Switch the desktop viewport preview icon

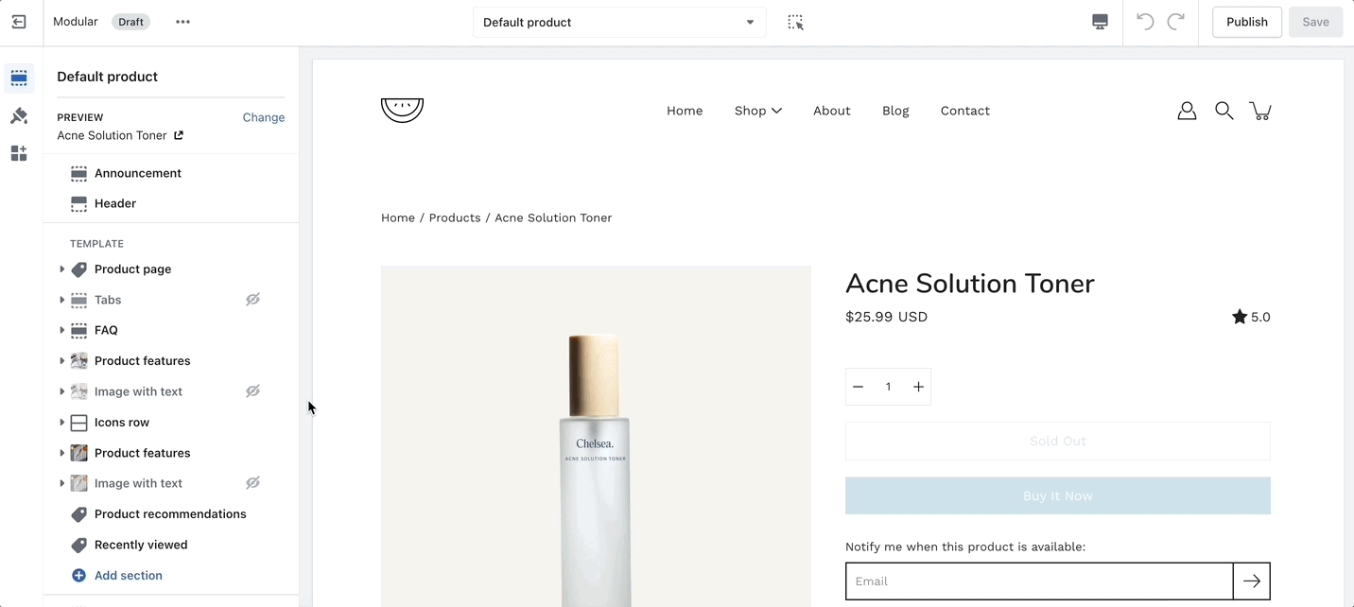1100,22
